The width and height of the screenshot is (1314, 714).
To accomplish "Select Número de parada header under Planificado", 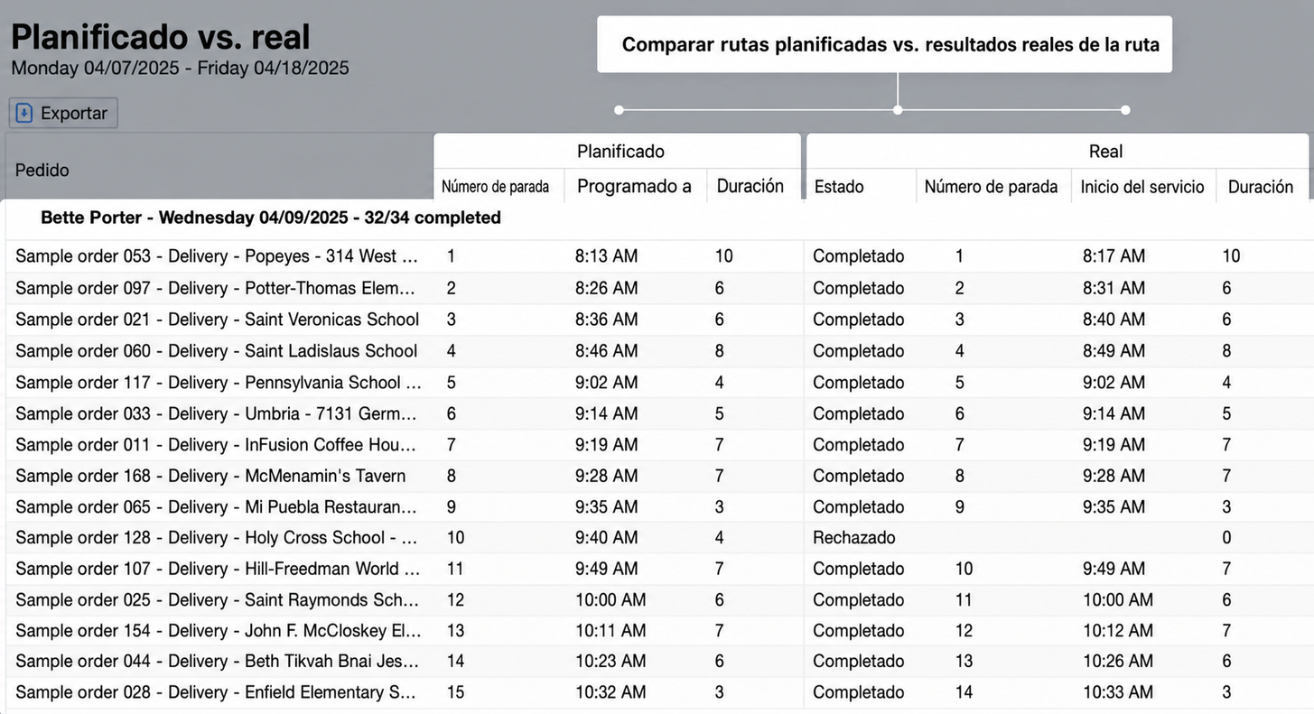I will coord(495,187).
